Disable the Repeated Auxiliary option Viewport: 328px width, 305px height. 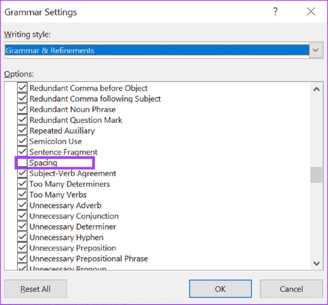click(22, 130)
